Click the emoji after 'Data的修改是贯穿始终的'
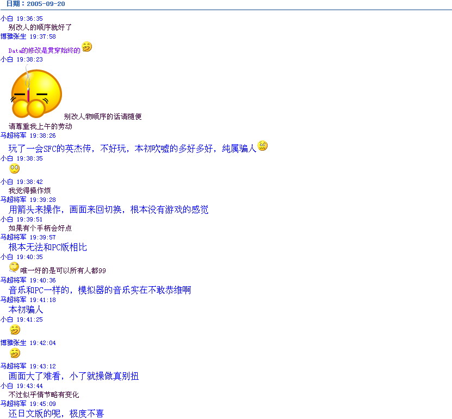The image size is (452, 419). point(87,47)
